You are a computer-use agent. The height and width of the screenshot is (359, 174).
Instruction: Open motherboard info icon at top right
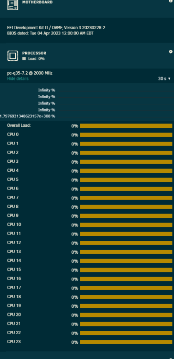click(x=171, y=1)
